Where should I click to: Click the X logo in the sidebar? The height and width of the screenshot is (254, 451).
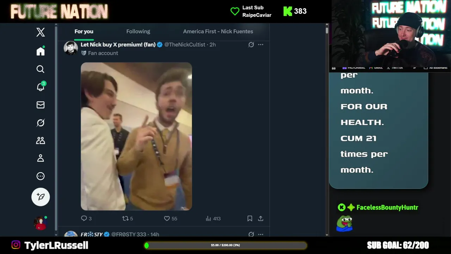pos(41,32)
